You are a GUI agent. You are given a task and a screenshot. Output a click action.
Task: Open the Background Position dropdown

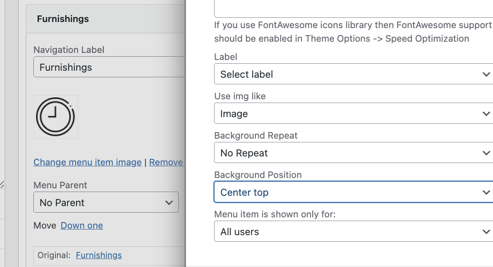click(x=353, y=193)
